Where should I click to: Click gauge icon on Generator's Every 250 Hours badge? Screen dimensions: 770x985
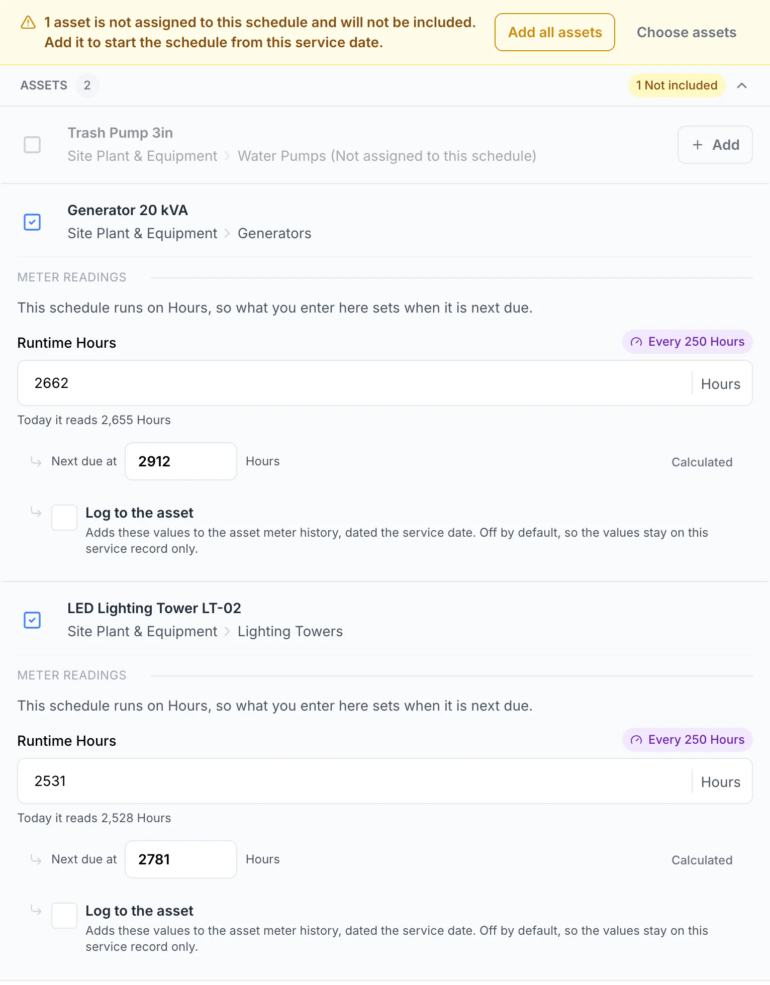636,342
